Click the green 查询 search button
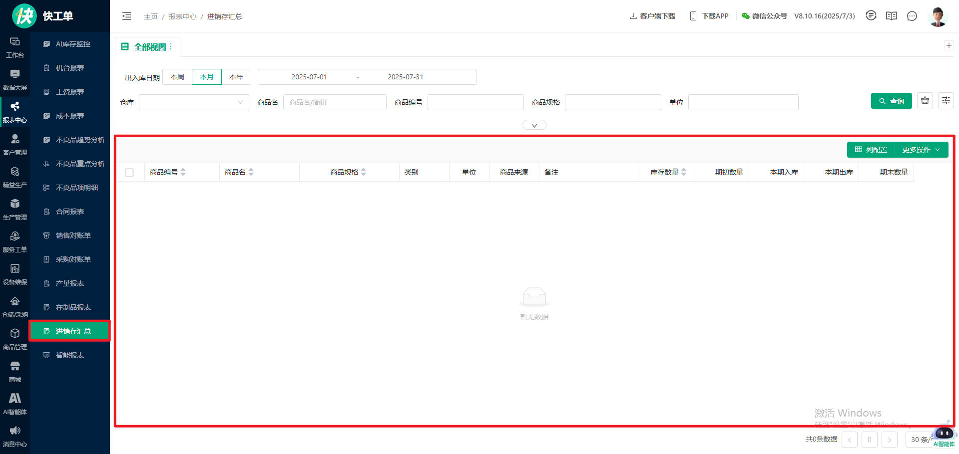Screen dimensions: 959x454 [892, 101]
